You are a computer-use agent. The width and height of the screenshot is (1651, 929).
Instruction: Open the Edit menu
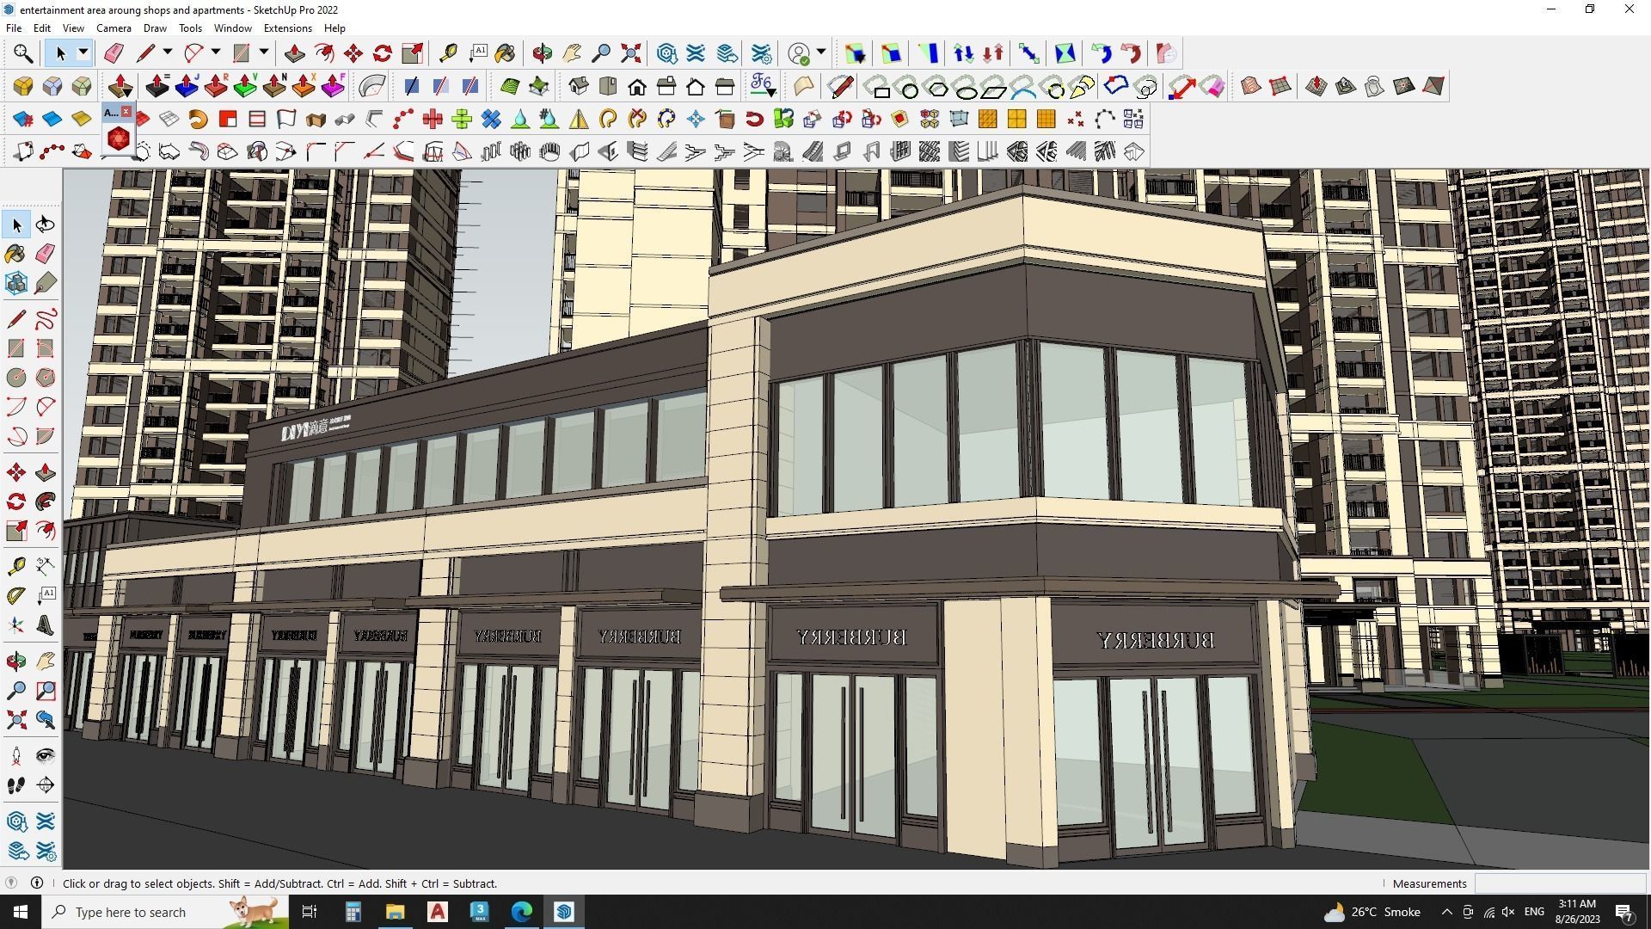pos(42,28)
